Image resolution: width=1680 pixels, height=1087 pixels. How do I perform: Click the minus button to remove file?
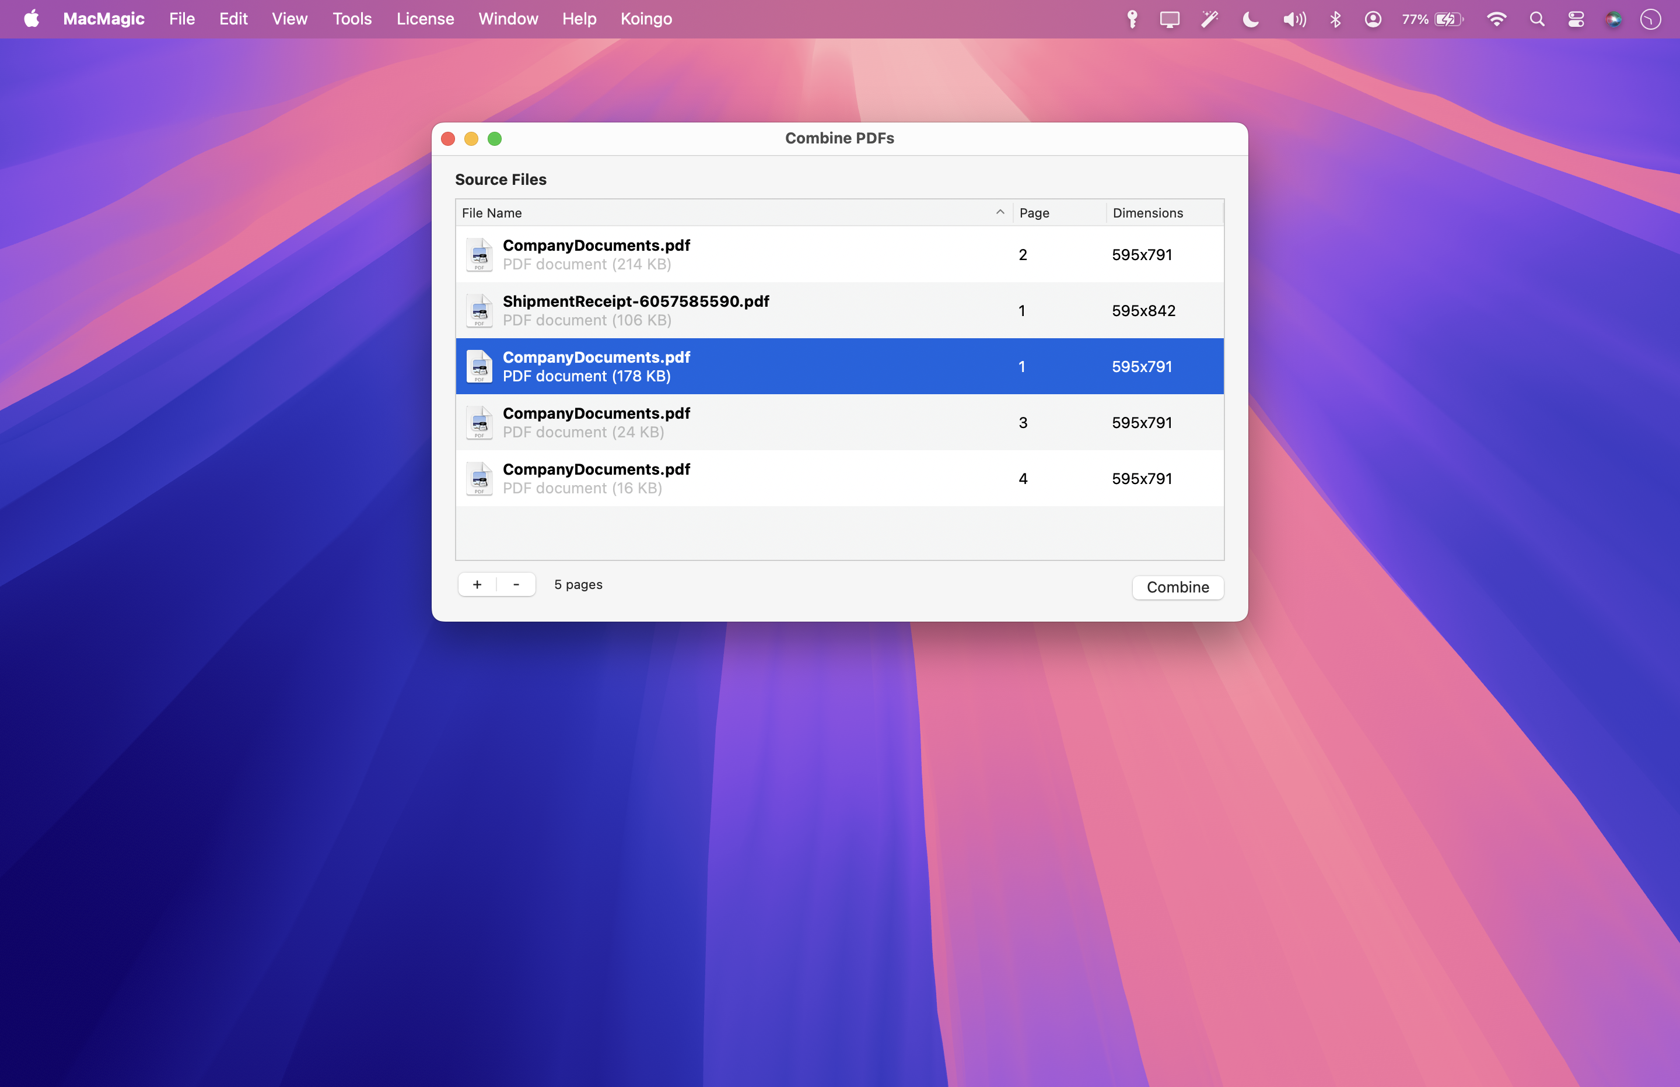pyautogui.click(x=516, y=584)
